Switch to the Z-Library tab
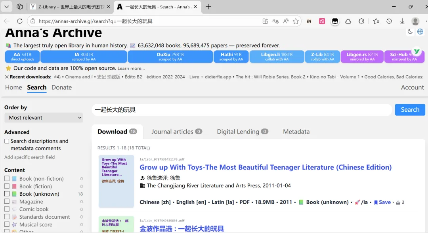 coord(70,7)
